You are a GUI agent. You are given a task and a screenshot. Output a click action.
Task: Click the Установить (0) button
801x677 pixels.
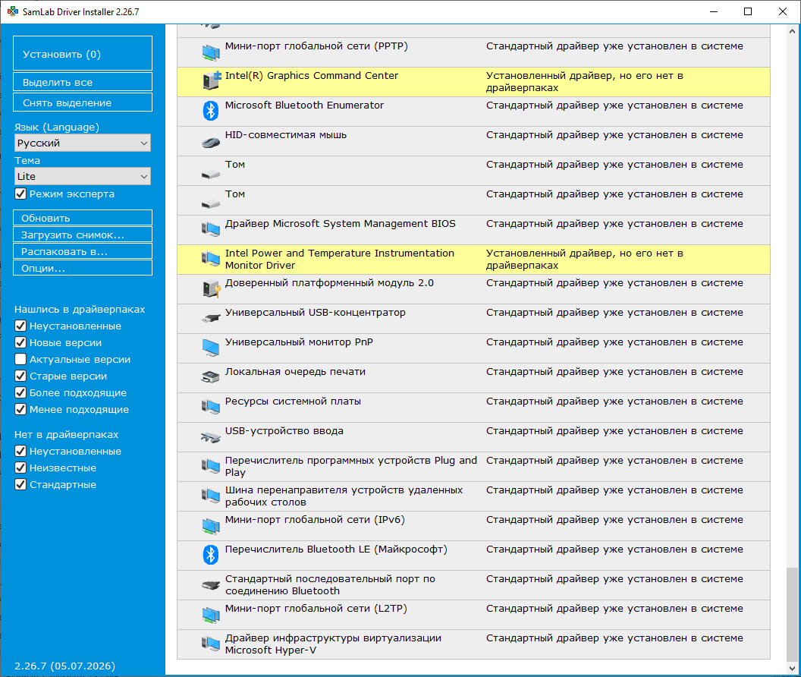tap(83, 53)
